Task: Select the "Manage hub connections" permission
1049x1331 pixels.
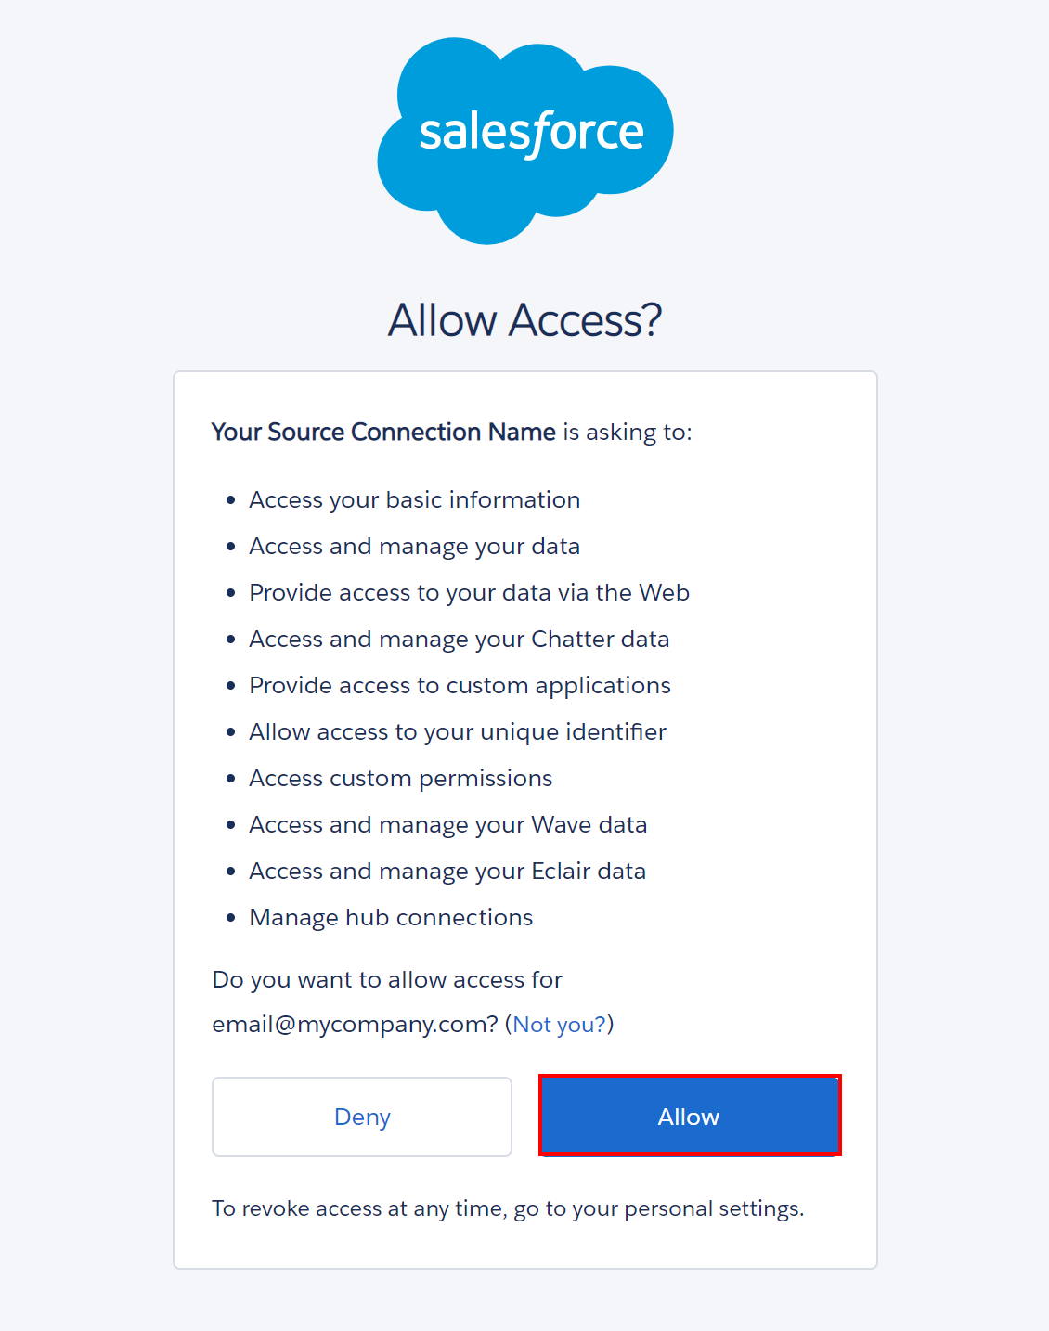Action: [391, 918]
